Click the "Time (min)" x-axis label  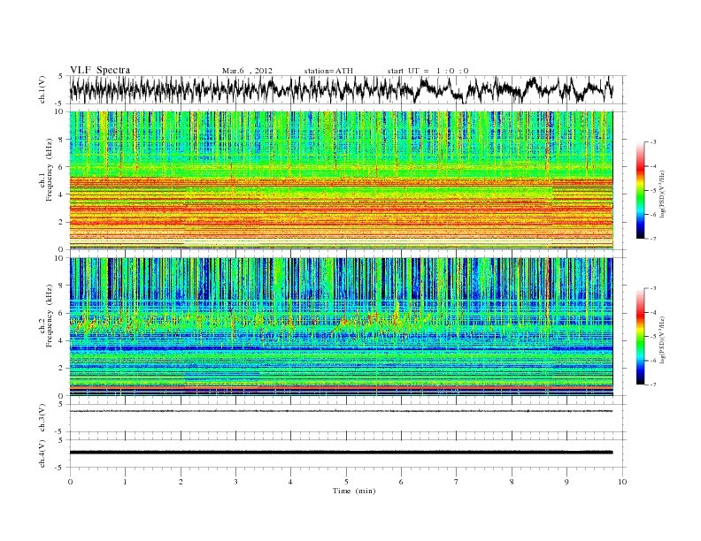point(354,491)
